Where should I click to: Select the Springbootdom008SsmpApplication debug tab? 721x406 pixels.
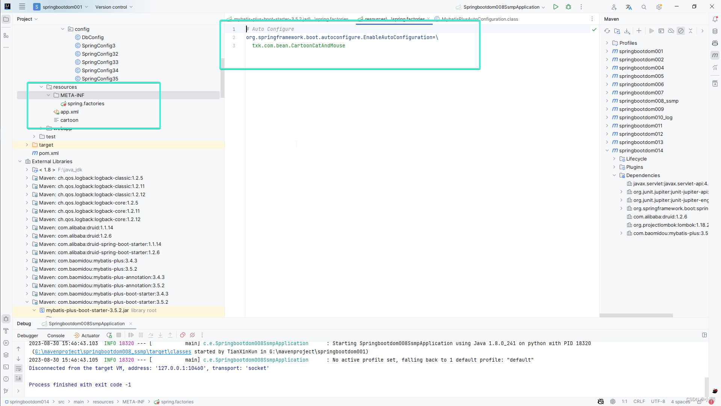click(83, 323)
